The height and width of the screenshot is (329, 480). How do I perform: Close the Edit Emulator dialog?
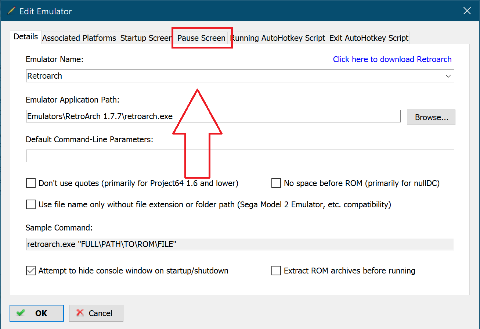[467, 11]
